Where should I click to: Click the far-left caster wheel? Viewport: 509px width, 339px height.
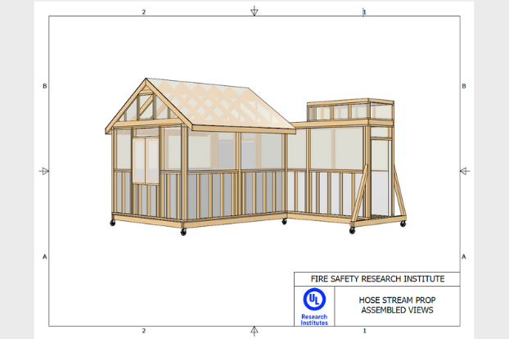pyautogui.click(x=112, y=223)
